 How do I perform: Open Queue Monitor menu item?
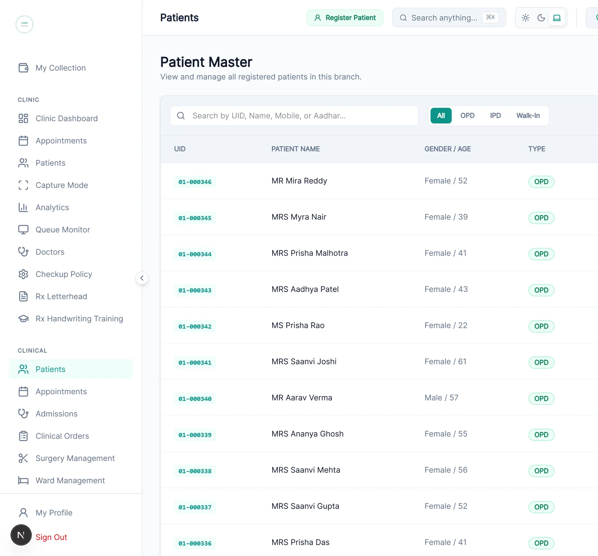(x=71, y=230)
